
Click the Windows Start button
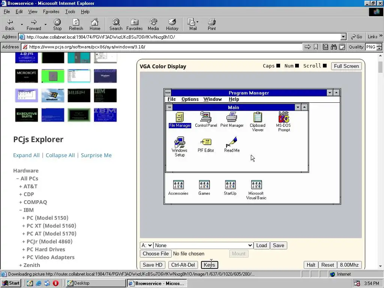(x=10, y=283)
